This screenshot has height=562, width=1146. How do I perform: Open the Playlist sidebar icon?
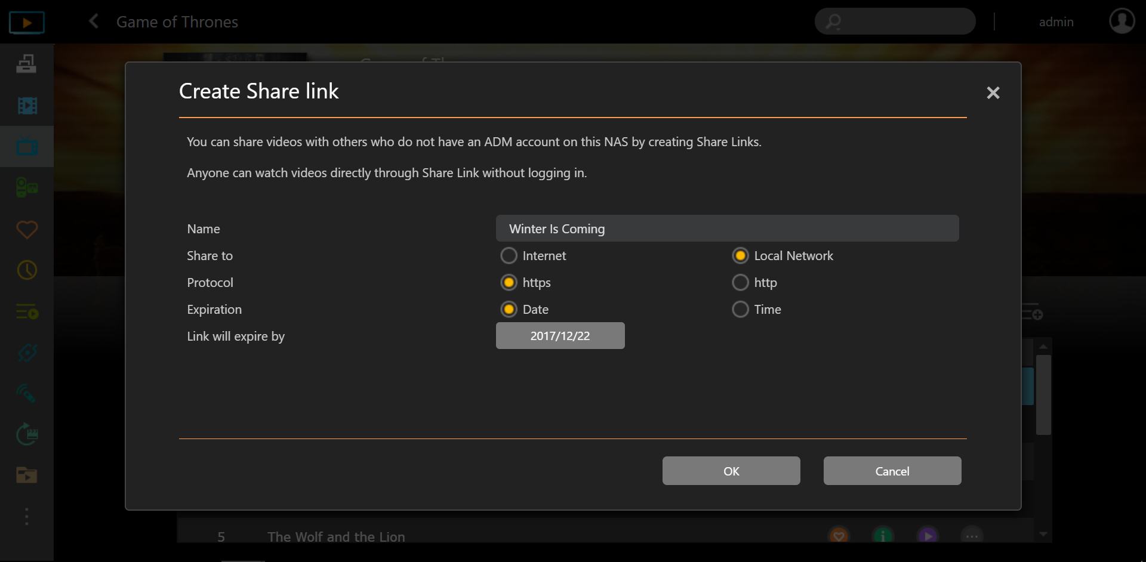(x=27, y=311)
